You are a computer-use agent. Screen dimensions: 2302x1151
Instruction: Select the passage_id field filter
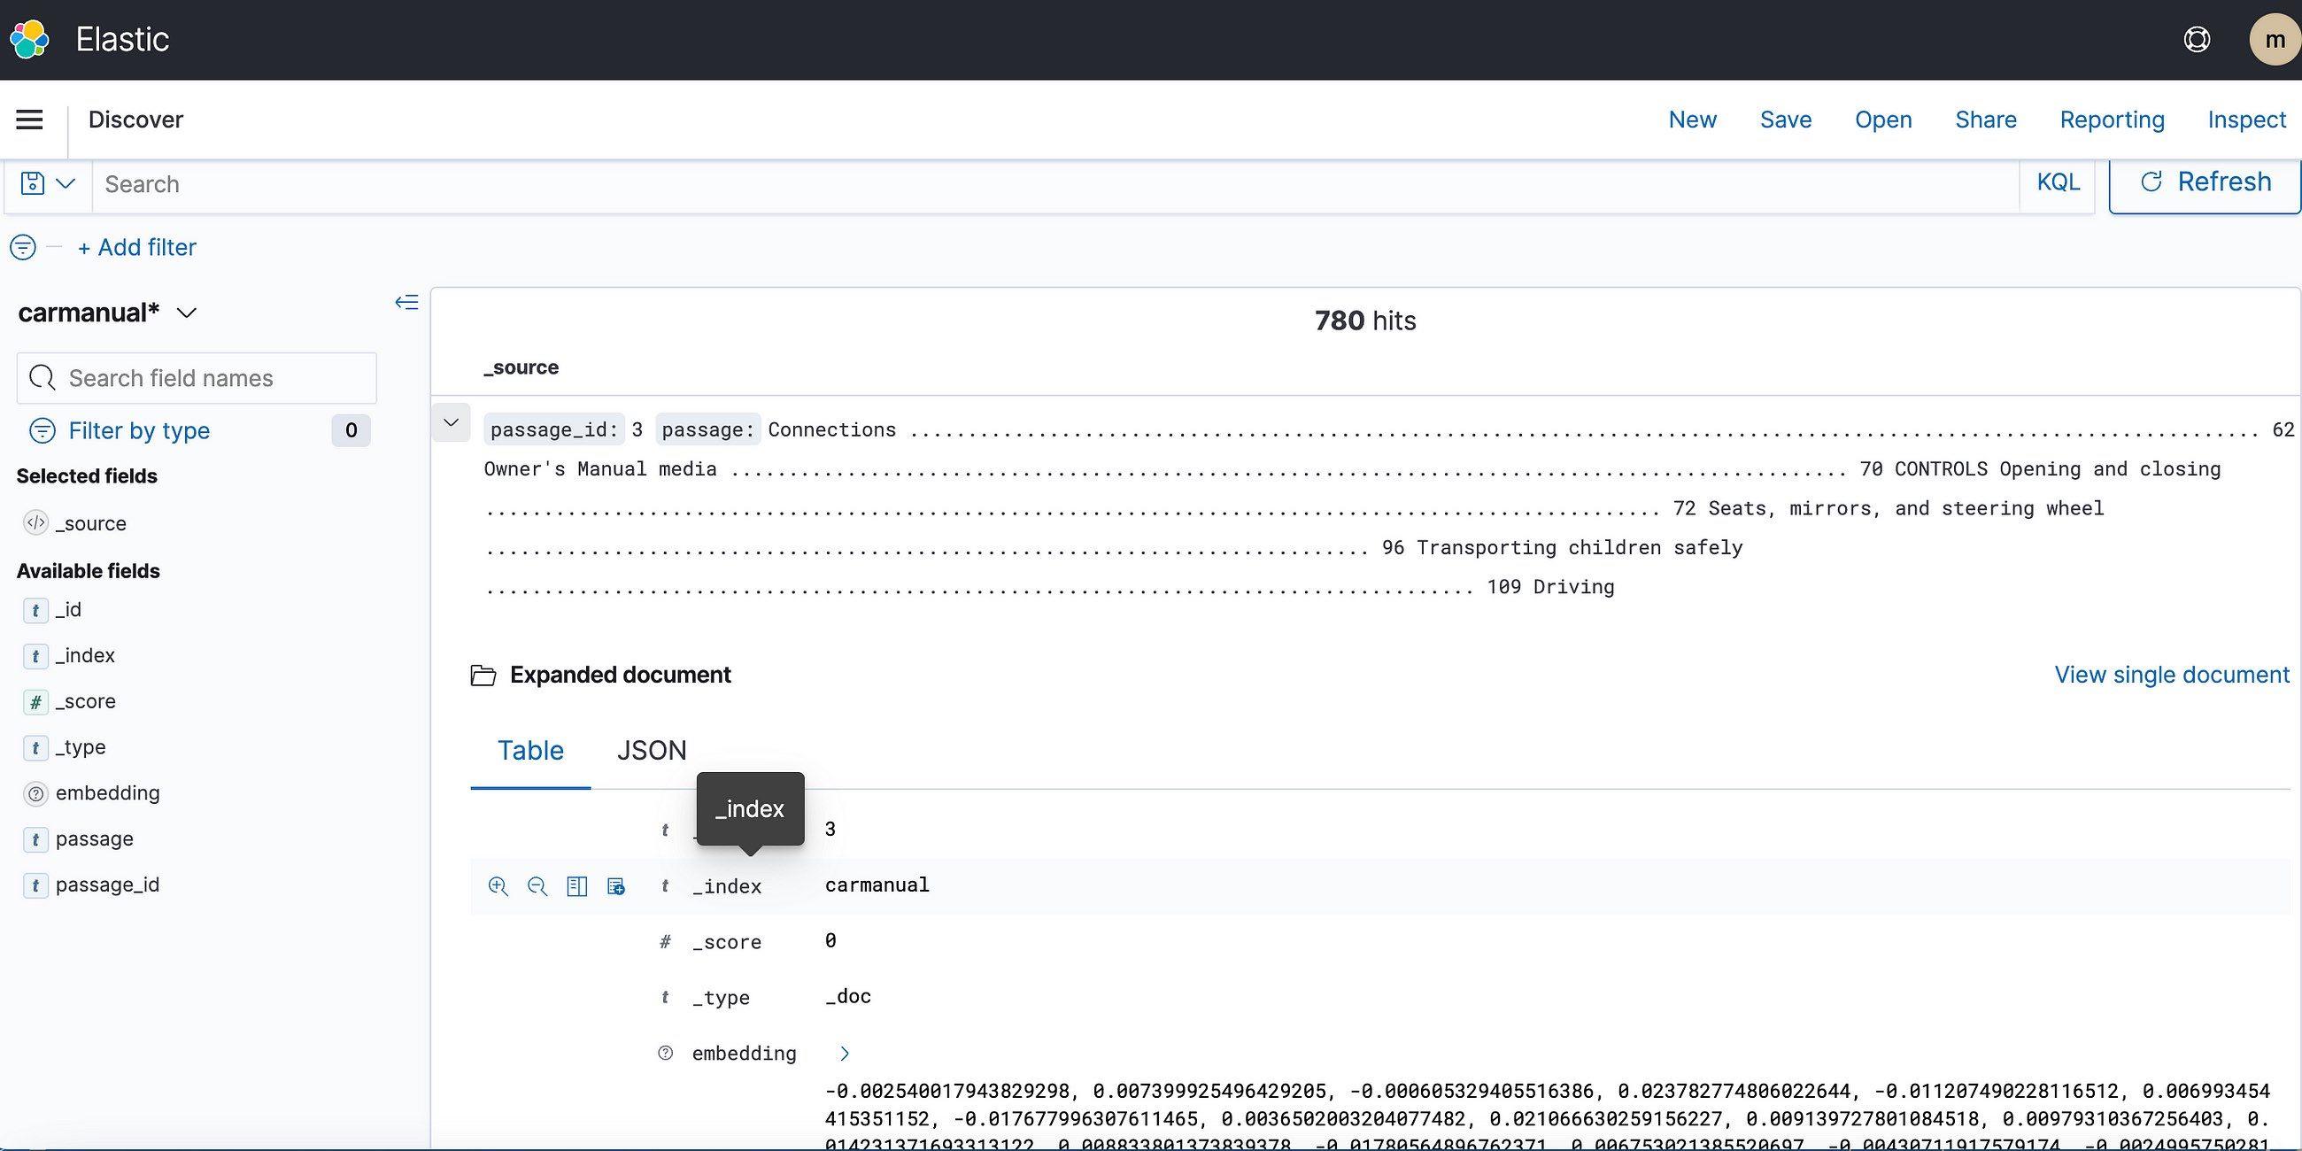click(x=105, y=884)
